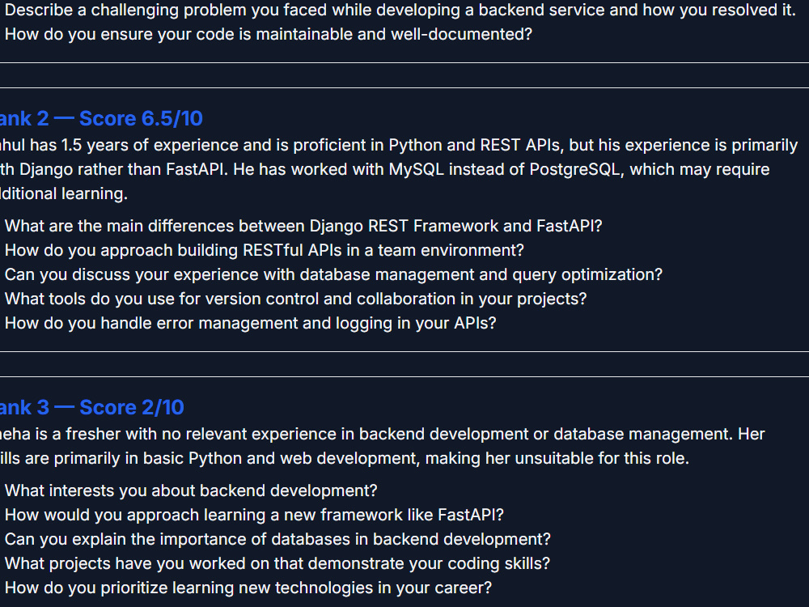Select the learning a new framework like FastAPI question
This screenshot has width=809, height=607.
254,515
